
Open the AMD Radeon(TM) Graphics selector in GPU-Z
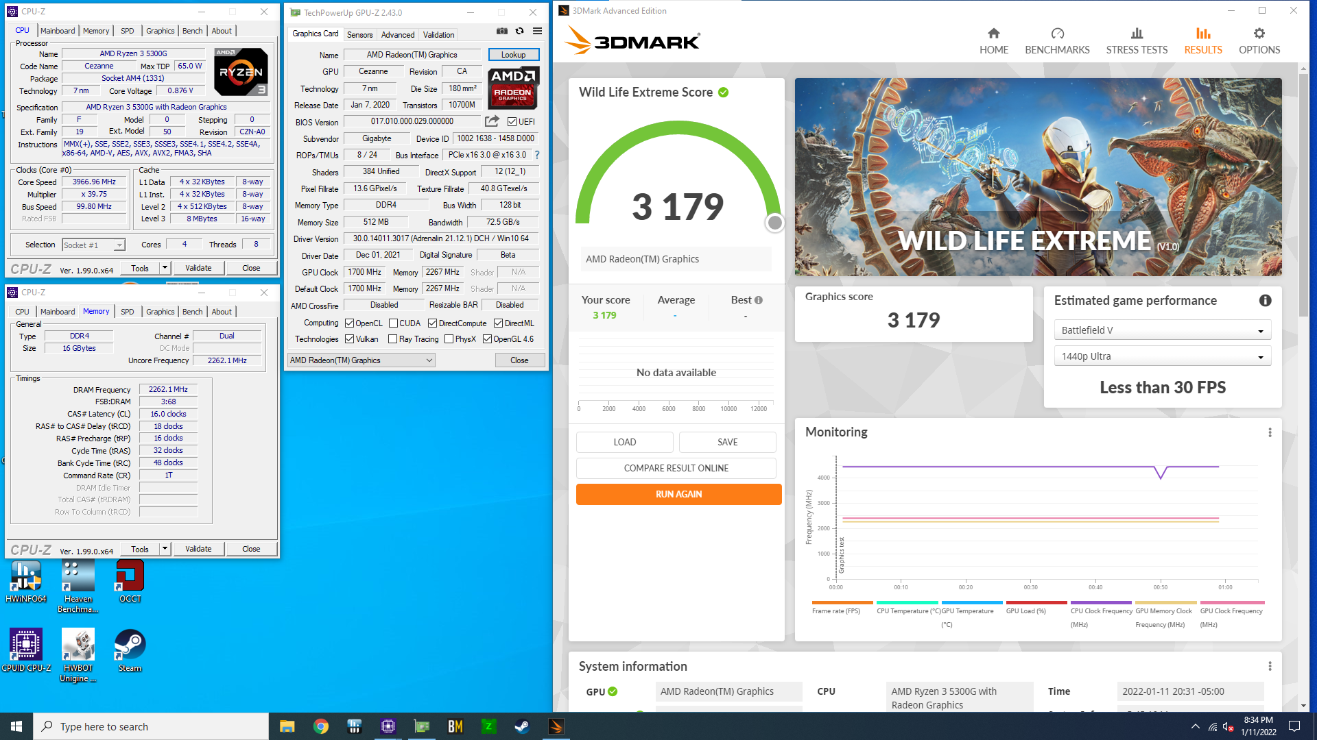[x=361, y=360]
